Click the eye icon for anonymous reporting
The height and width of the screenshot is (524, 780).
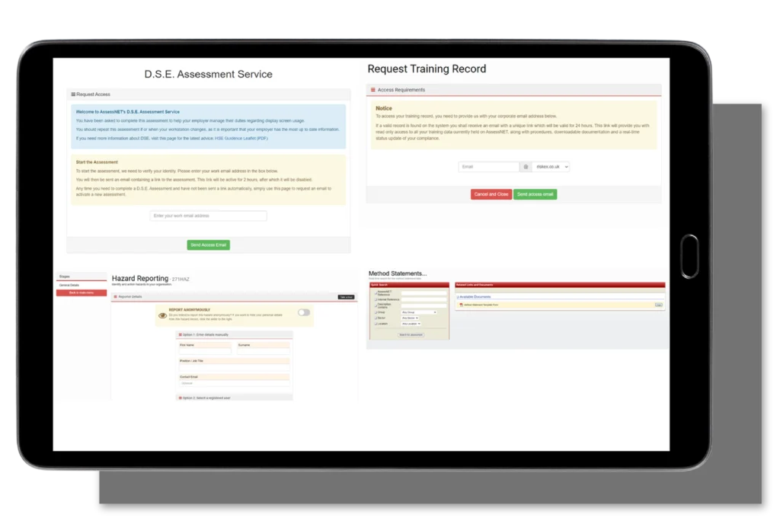tap(162, 315)
